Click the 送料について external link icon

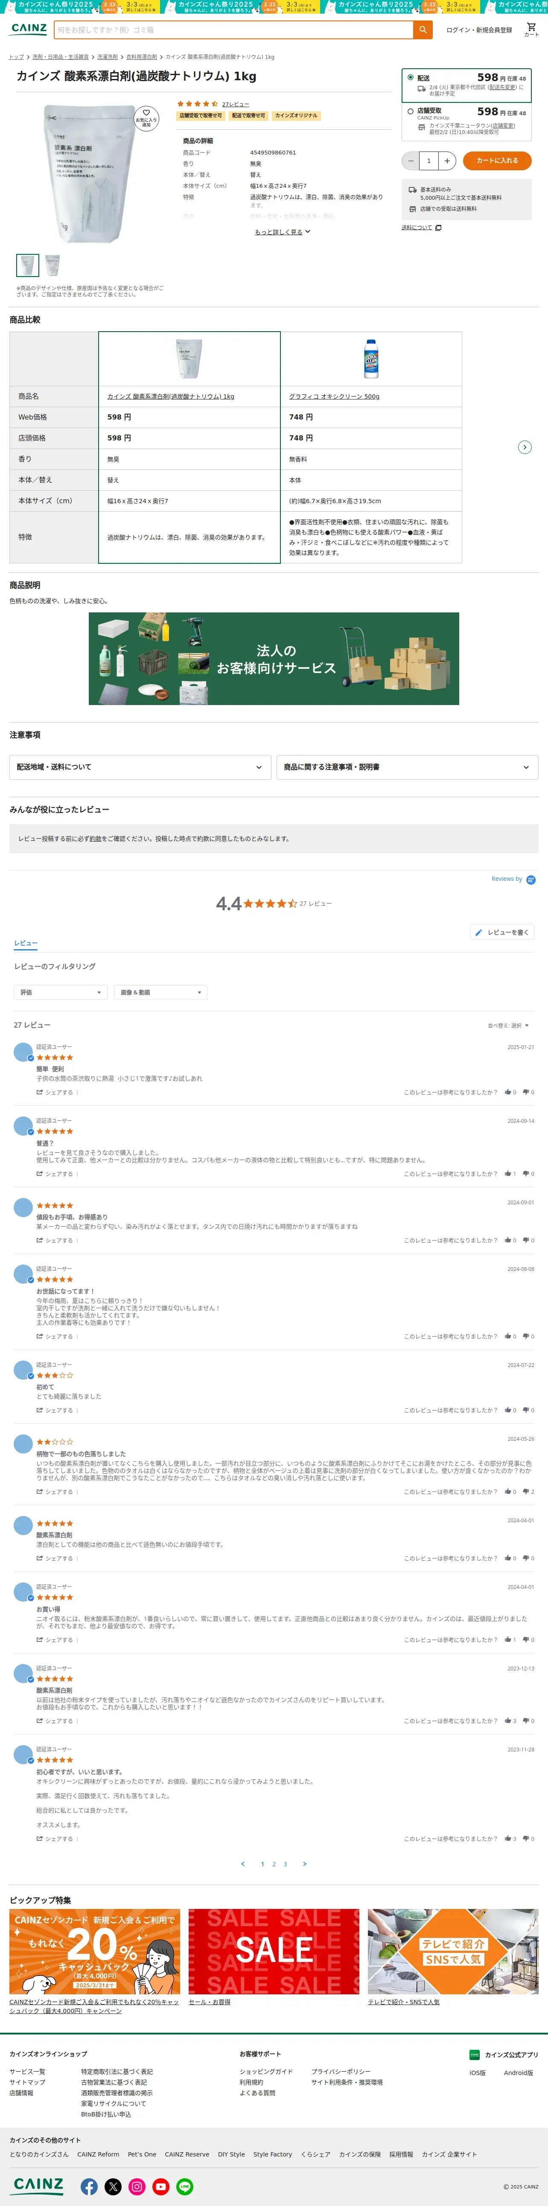tap(438, 228)
